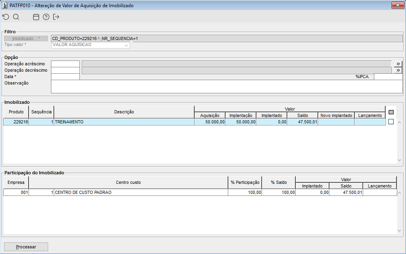Select Empresa cell 001
This screenshot has width=406, height=254.
point(16,192)
